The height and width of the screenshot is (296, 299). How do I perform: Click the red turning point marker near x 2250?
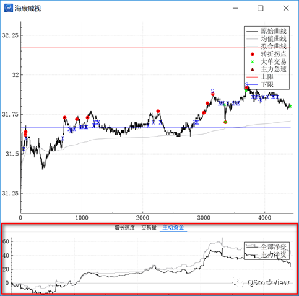[158, 111]
